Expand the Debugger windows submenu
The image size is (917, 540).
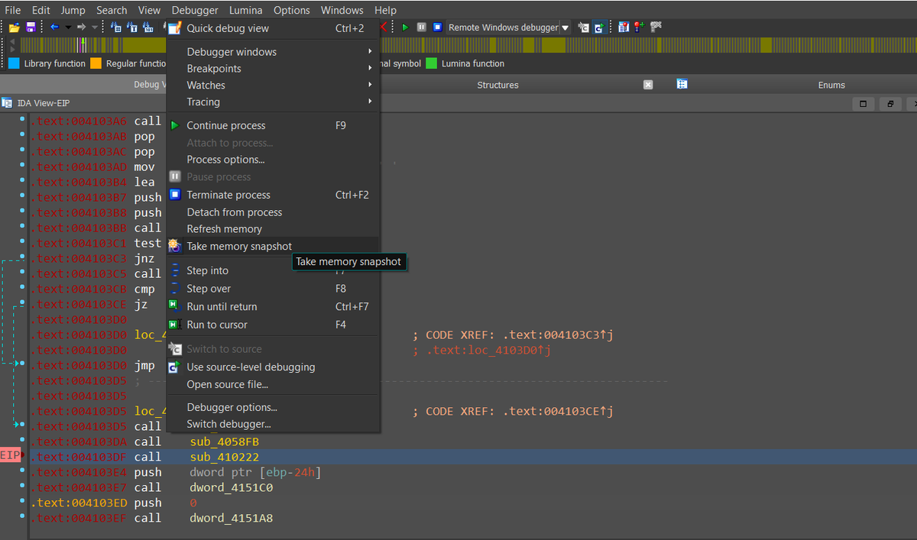[273, 52]
